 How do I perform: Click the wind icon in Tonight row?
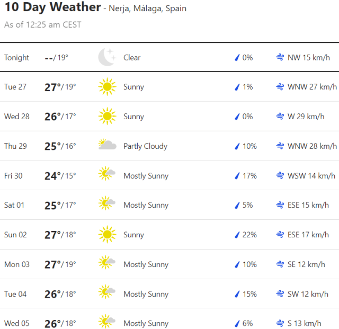[x=280, y=57]
